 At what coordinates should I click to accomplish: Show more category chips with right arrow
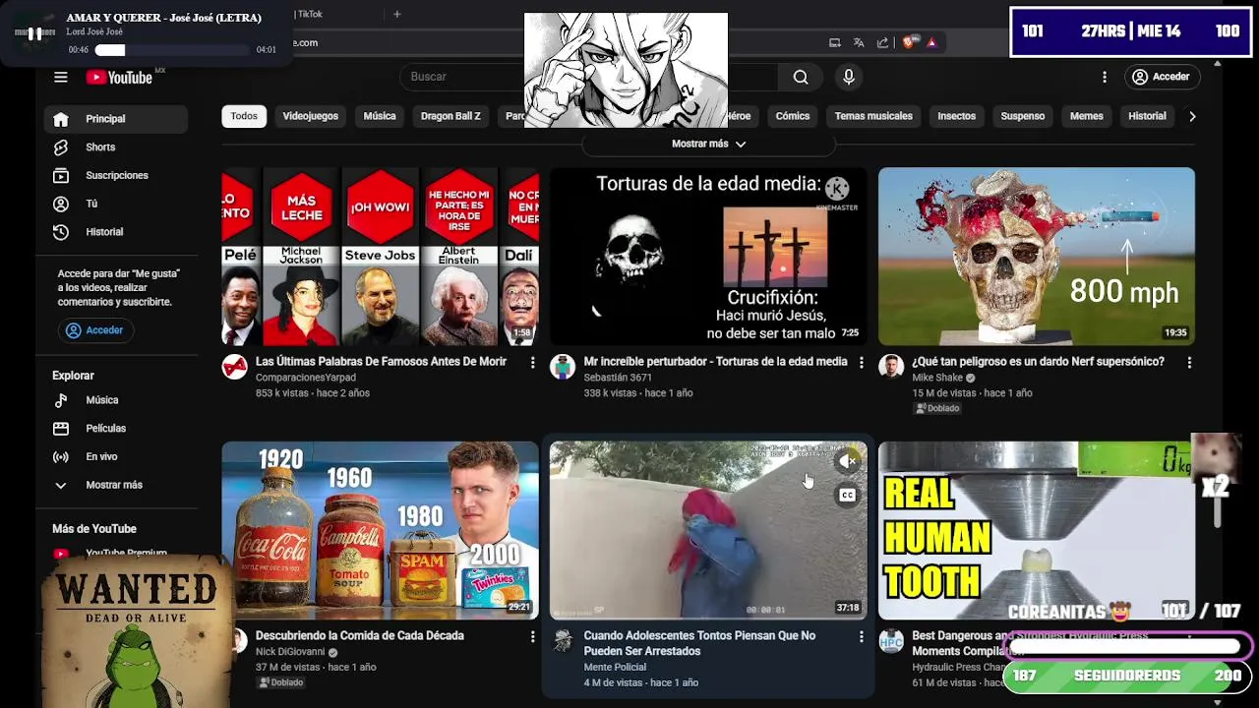pos(1192,116)
